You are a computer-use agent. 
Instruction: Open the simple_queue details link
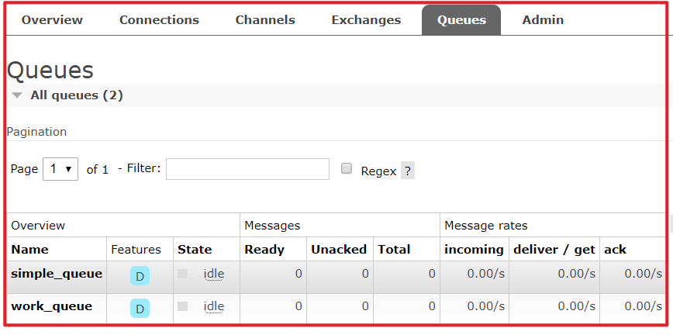tap(57, 274)
